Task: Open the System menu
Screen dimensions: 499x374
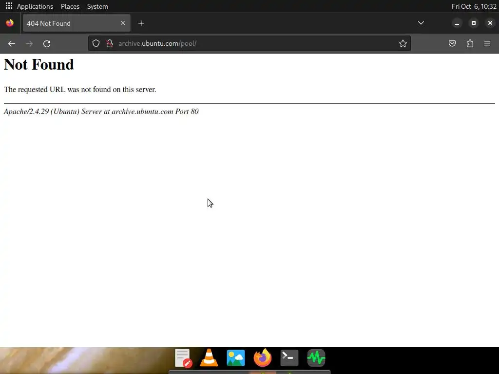Action: tap(97, 6)
